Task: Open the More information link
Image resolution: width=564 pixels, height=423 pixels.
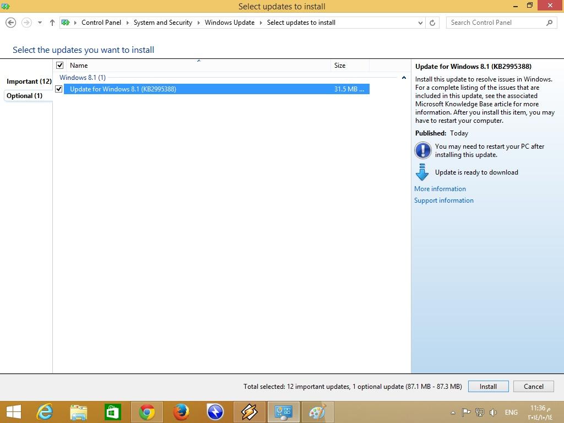Action: (440, 189)
